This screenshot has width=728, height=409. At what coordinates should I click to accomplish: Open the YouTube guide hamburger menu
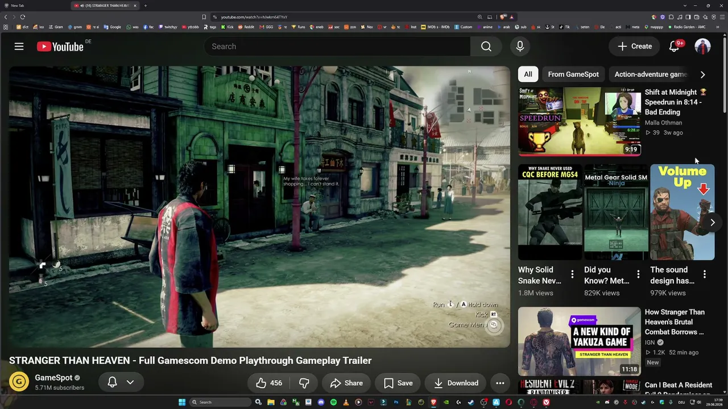pyautogui.click(x=19, y=47)
